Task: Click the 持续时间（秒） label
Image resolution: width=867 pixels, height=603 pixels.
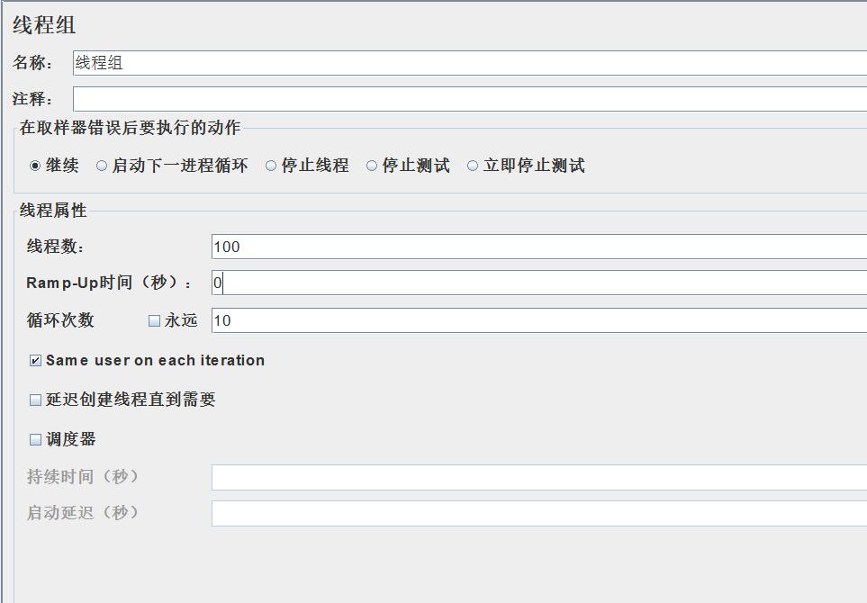Action: (x=83, y=476)
